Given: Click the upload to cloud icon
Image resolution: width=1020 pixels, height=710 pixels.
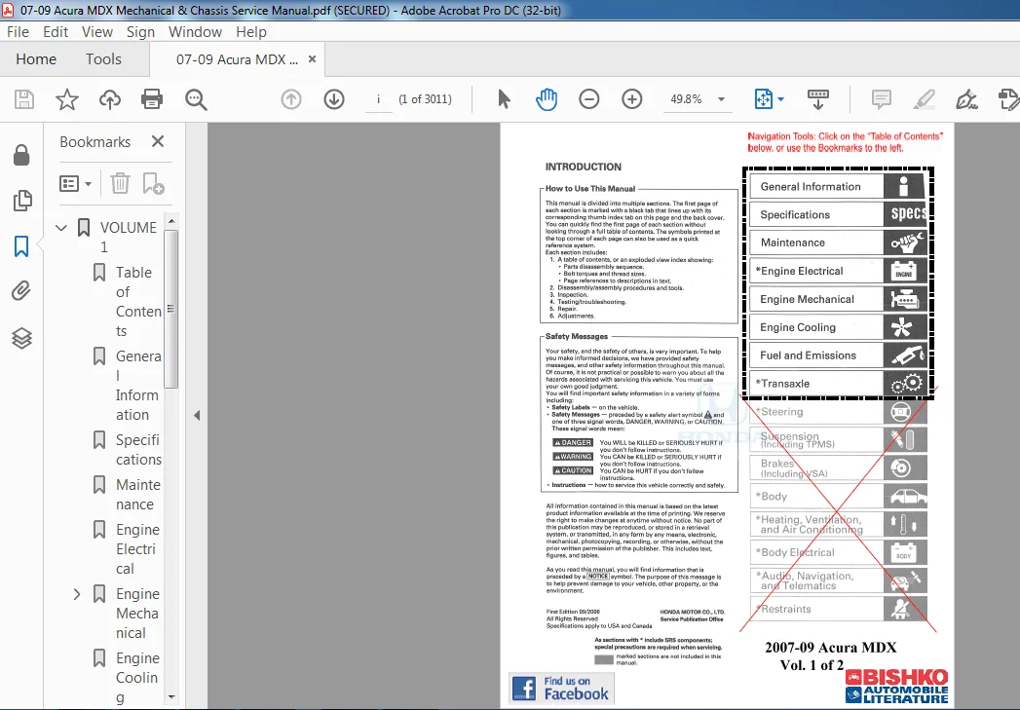Looking at the screenshot, I should pyautogui.click(x=110, y=99).
